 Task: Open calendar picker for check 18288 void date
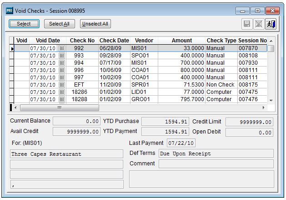(62, 99)
